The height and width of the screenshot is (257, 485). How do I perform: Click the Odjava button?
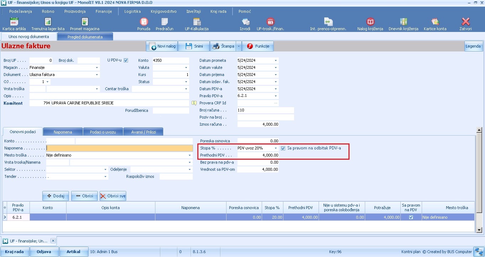(x=44, y=252)
